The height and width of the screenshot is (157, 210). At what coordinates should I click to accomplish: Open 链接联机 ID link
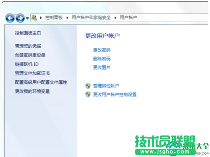pos(26,64)
